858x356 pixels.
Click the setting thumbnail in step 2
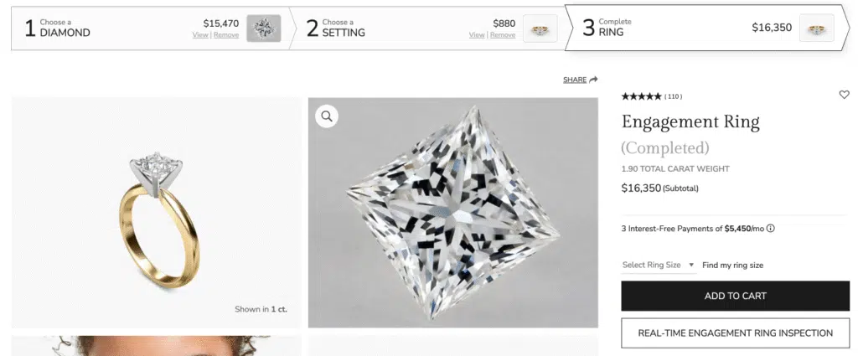click(540, 28)
